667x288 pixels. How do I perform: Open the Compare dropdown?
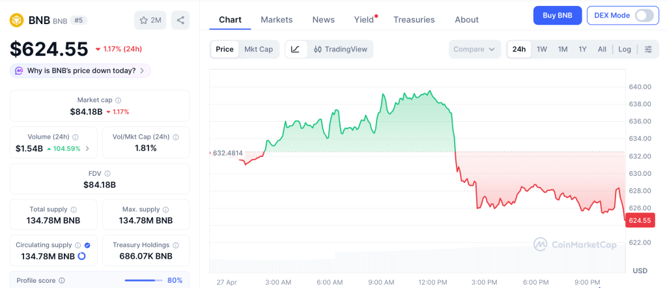click(475, 50)
